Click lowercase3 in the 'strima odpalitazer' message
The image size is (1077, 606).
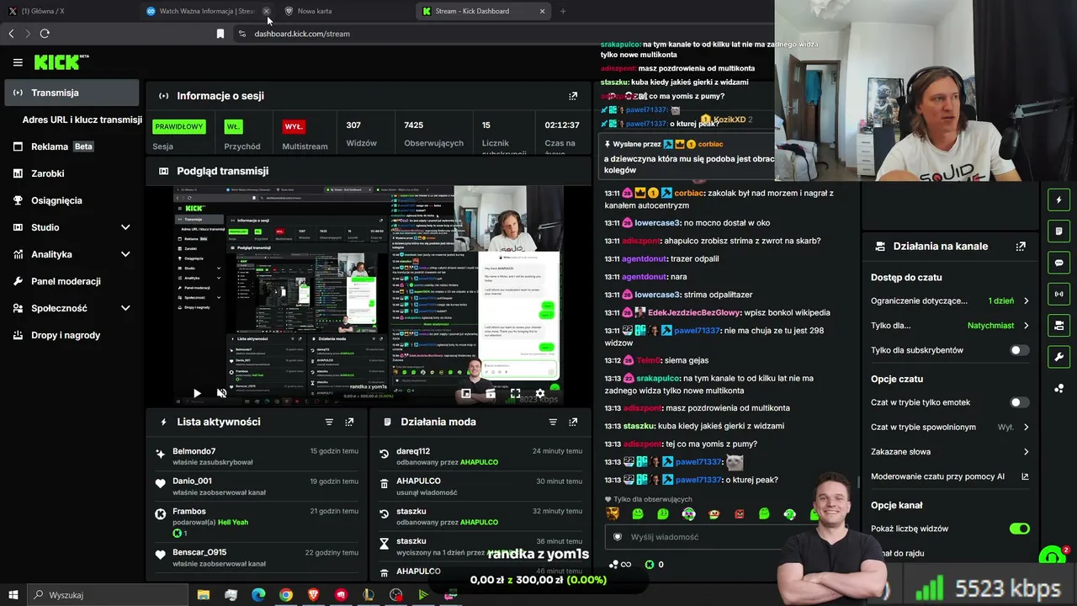click(x=658, y=295)
